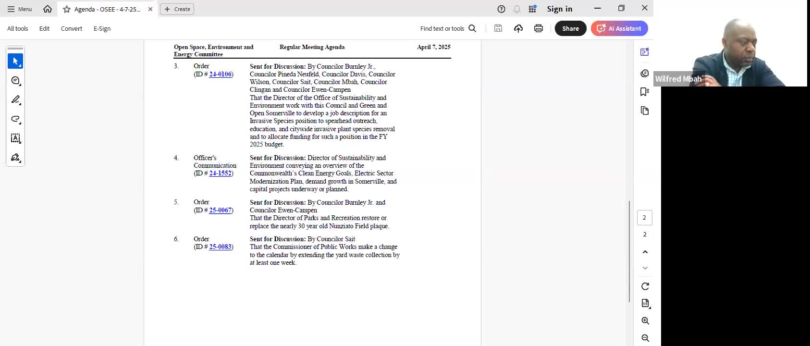Close the Agenda document tab
The image size is (810, 346).
(150, 9)
